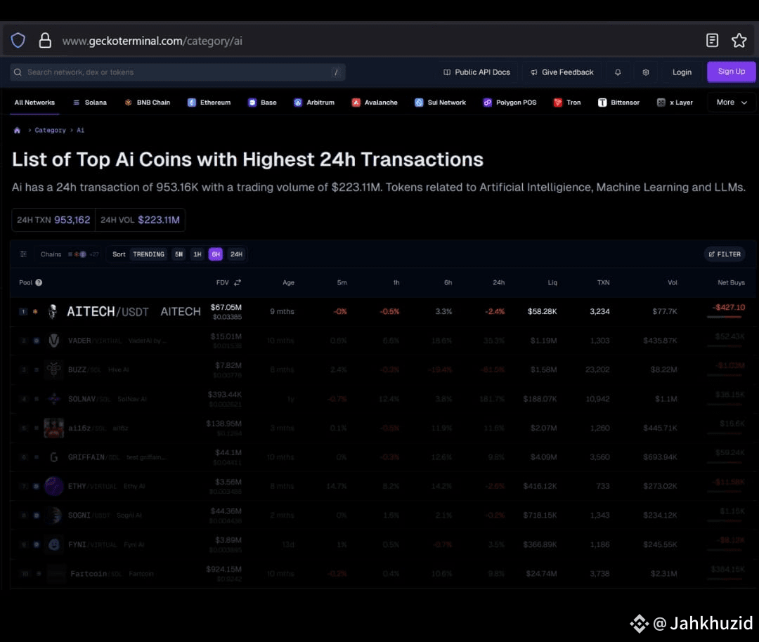This screenshot has height=642, width=759.
Task: Click the 24H VOL $223.11M stat
Action: pyautogui.click(x=140, y=220)
